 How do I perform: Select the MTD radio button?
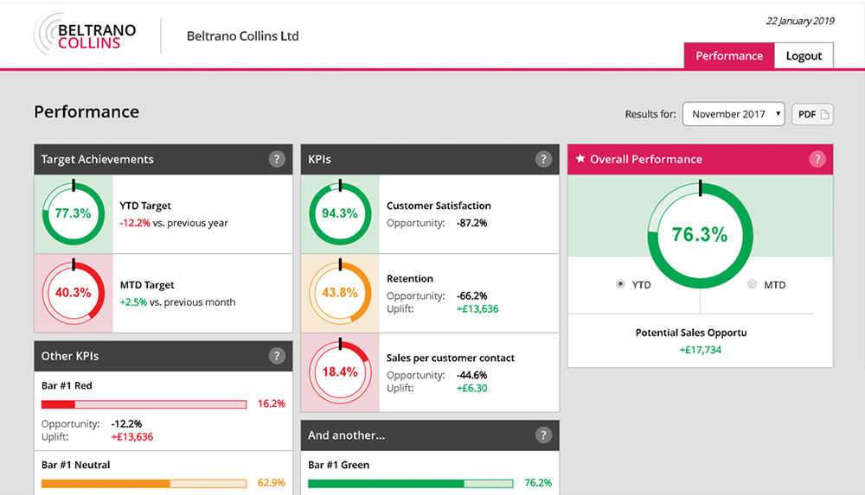(x=752, y=284)
